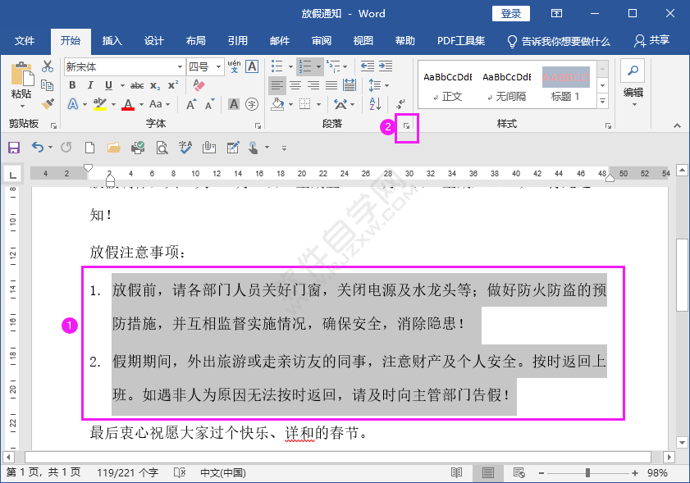690x483 pixels.
Task: Toggle Read Mode in the status bar
Action: click(x=455, y=472)
